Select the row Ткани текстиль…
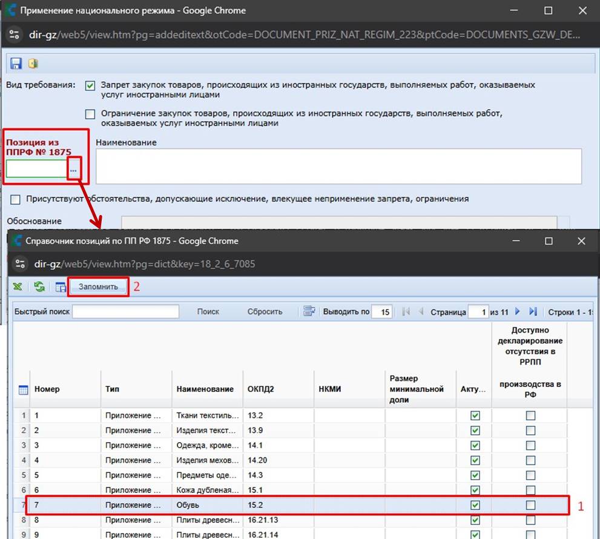Viewport: 600px width, 539px height. (291, 415)
